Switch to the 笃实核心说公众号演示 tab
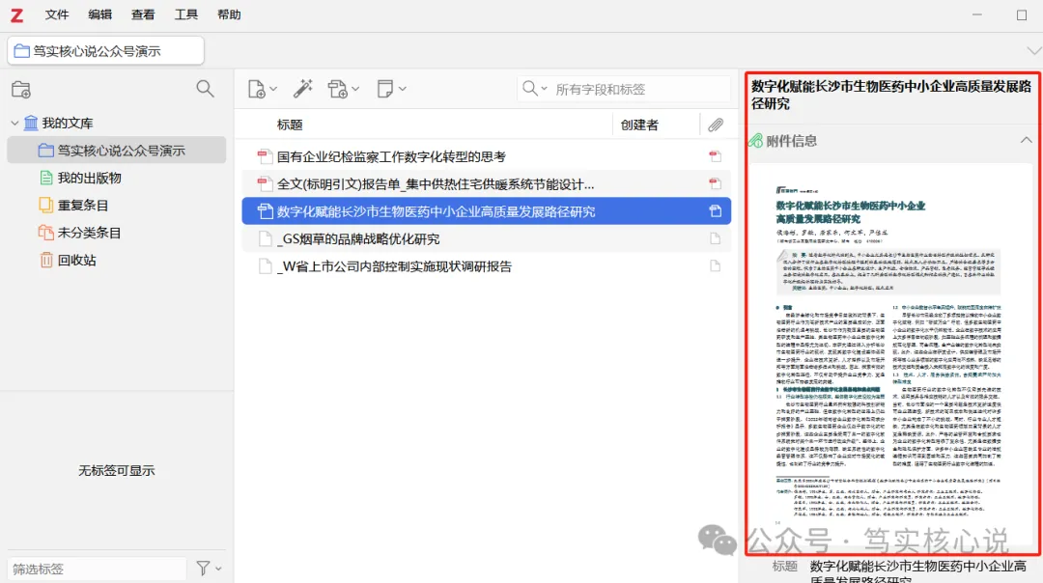The image size is (1043, 583). (x=106, y=51)
